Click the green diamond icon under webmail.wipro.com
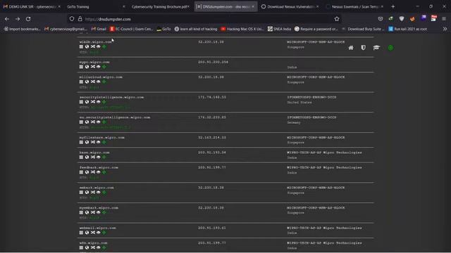 104,233
